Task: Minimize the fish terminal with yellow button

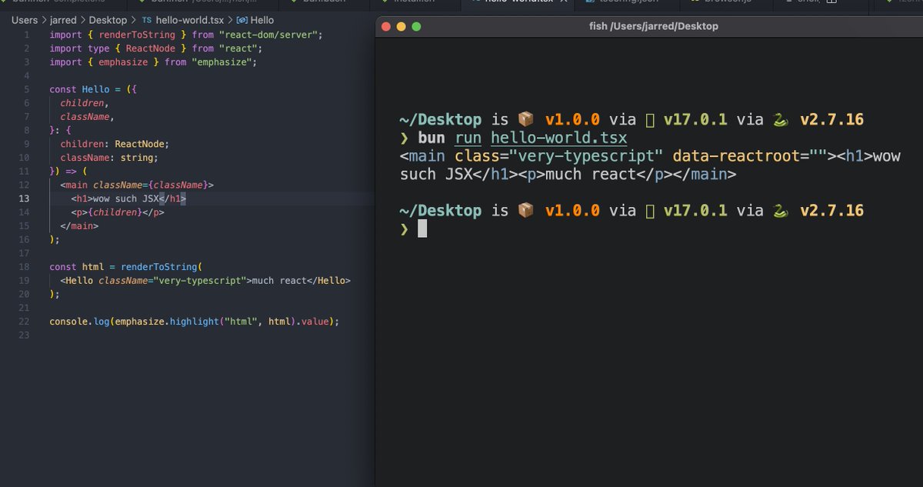Action: point(402,26)
